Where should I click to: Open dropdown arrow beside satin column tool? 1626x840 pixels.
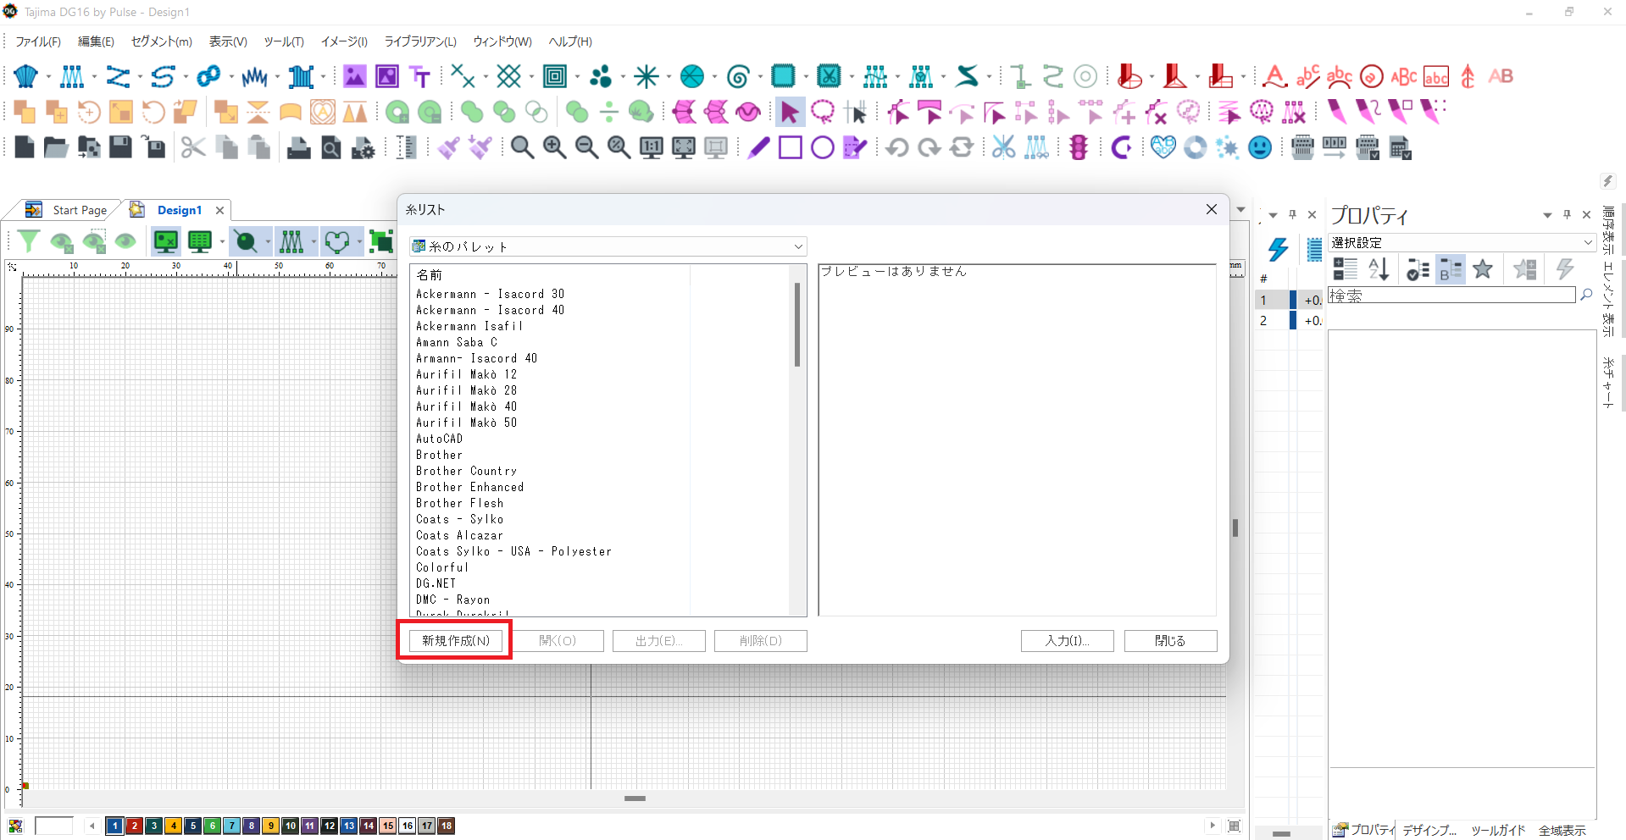[x=94, y=77]
